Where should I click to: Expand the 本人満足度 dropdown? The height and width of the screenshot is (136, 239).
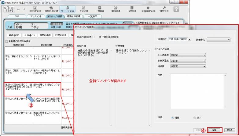click(188, 55)
